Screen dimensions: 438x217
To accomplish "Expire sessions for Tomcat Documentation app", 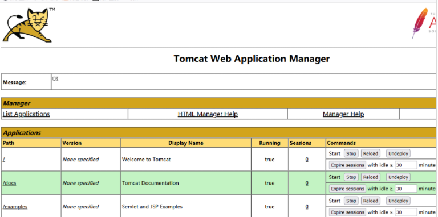I will pos(347,189).
